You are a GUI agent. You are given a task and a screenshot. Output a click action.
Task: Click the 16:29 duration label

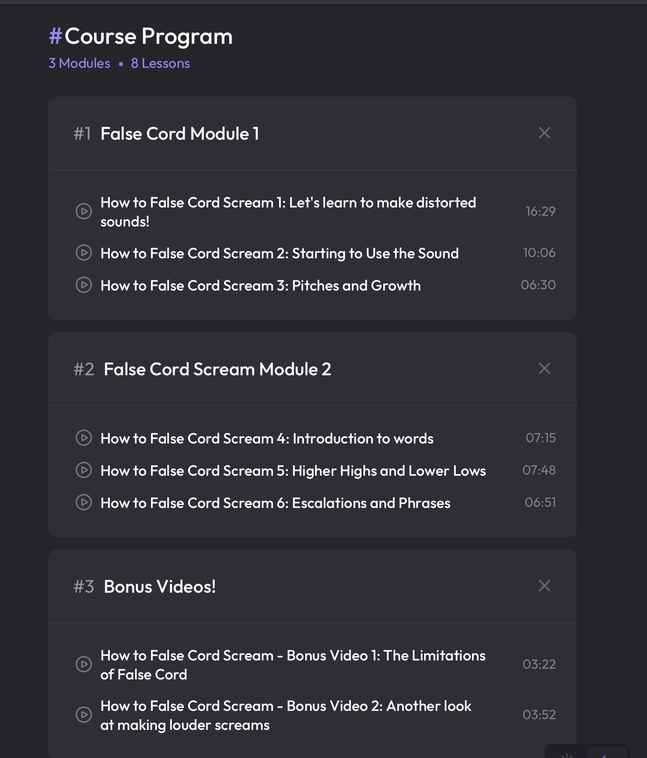pos(540,211)
